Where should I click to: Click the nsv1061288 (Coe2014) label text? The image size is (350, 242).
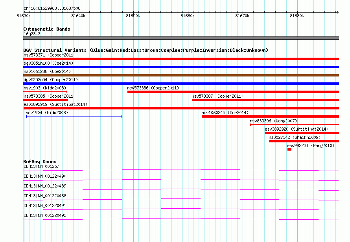[47, 71]
